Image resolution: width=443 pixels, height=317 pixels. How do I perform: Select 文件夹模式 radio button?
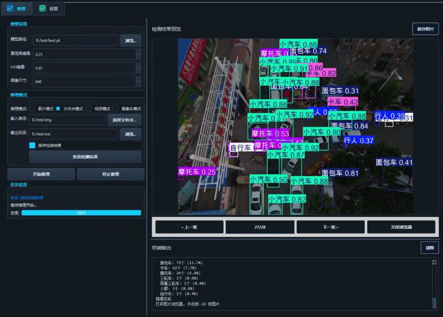click(x=58, y=109)
